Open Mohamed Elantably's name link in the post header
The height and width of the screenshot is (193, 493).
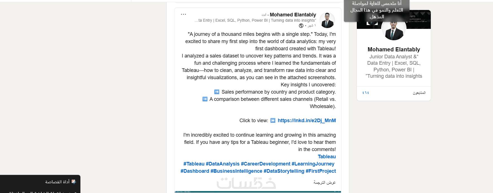293,15
